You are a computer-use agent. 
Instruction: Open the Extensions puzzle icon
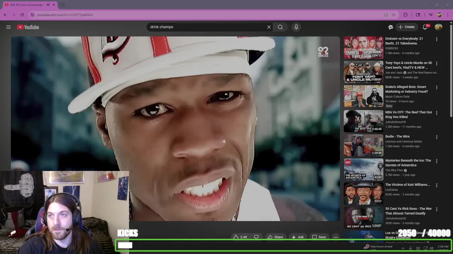pos(406,15)
